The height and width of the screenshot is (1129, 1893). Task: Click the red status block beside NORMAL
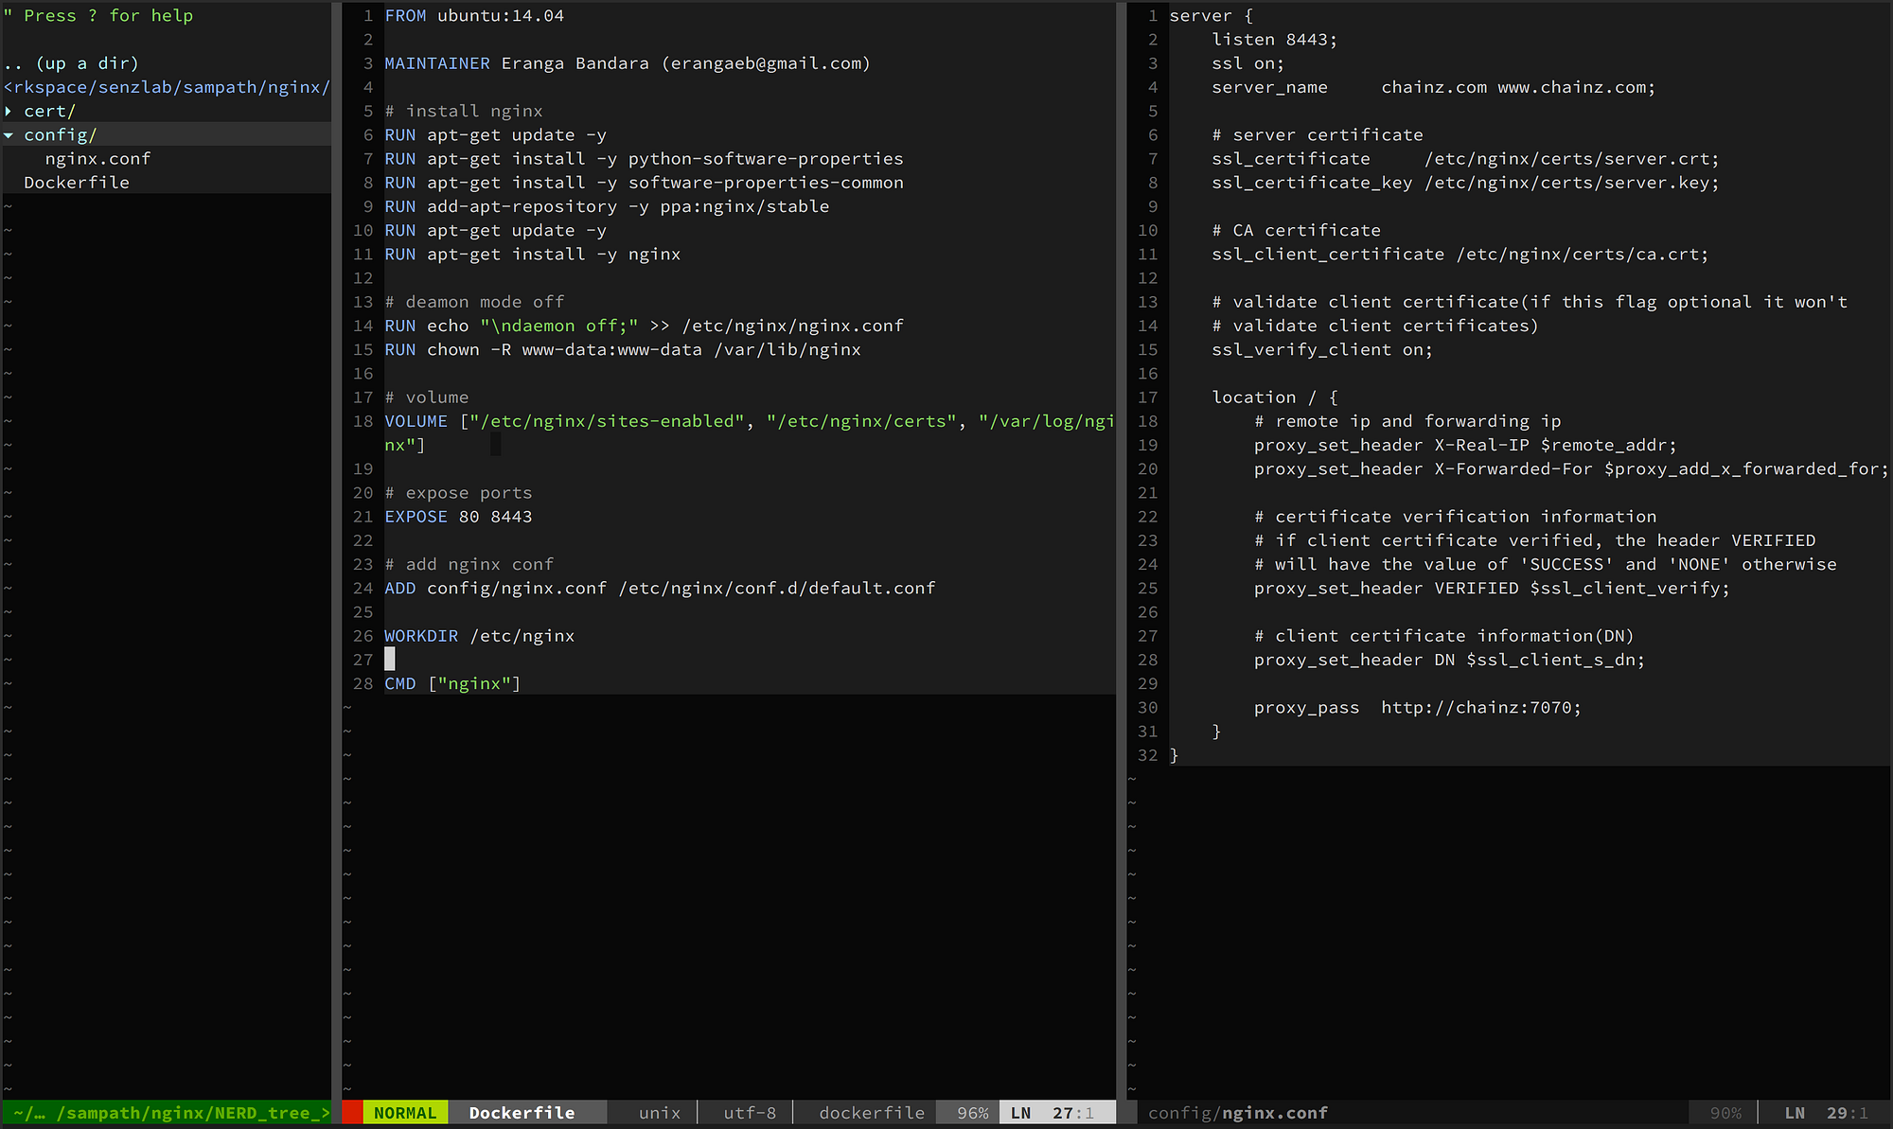pyautogui.click(x=352, y=1113)
